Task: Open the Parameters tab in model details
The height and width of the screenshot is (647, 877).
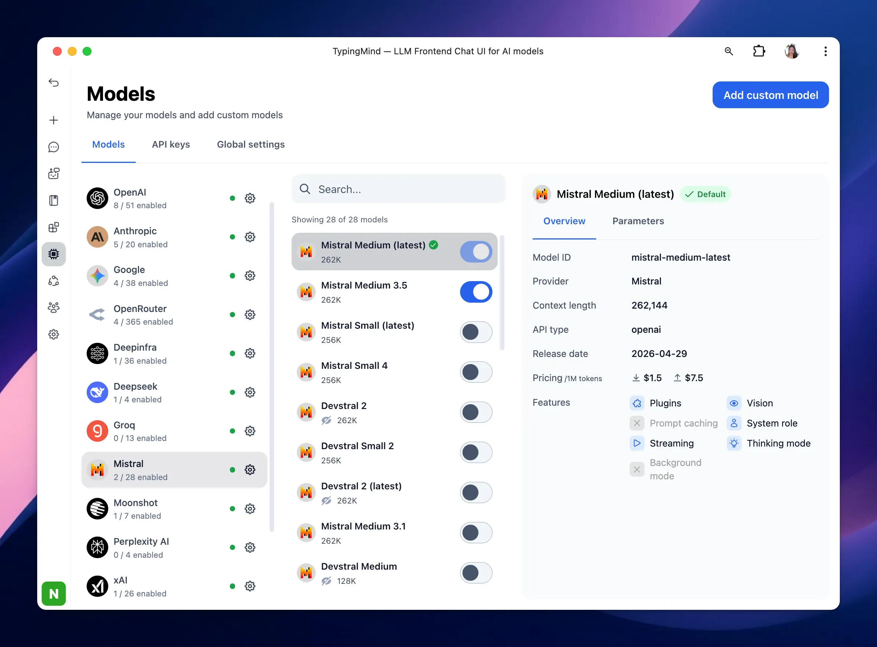Action: (x=638, y=221)
